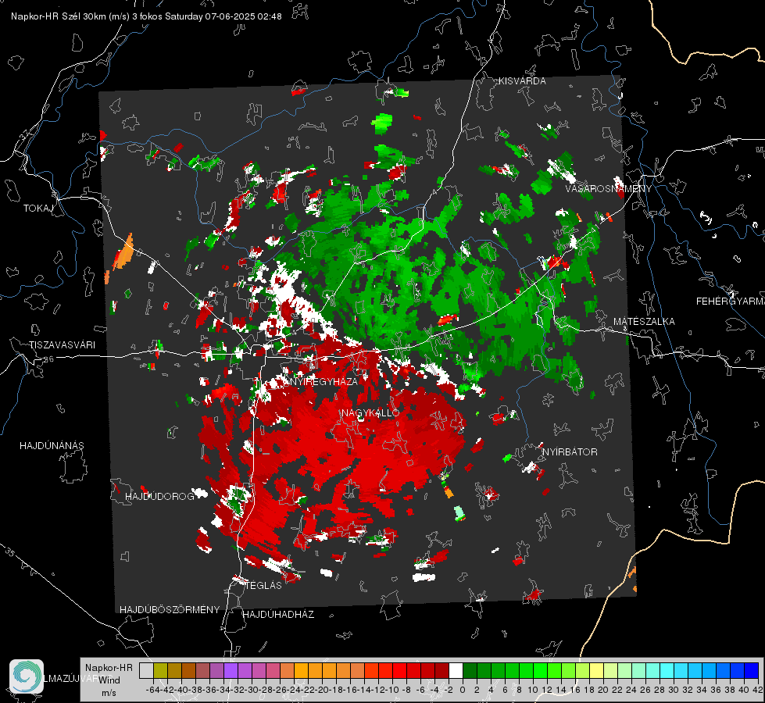
Task: Click the '36' value on the legend scale
Action: (716, 690)
